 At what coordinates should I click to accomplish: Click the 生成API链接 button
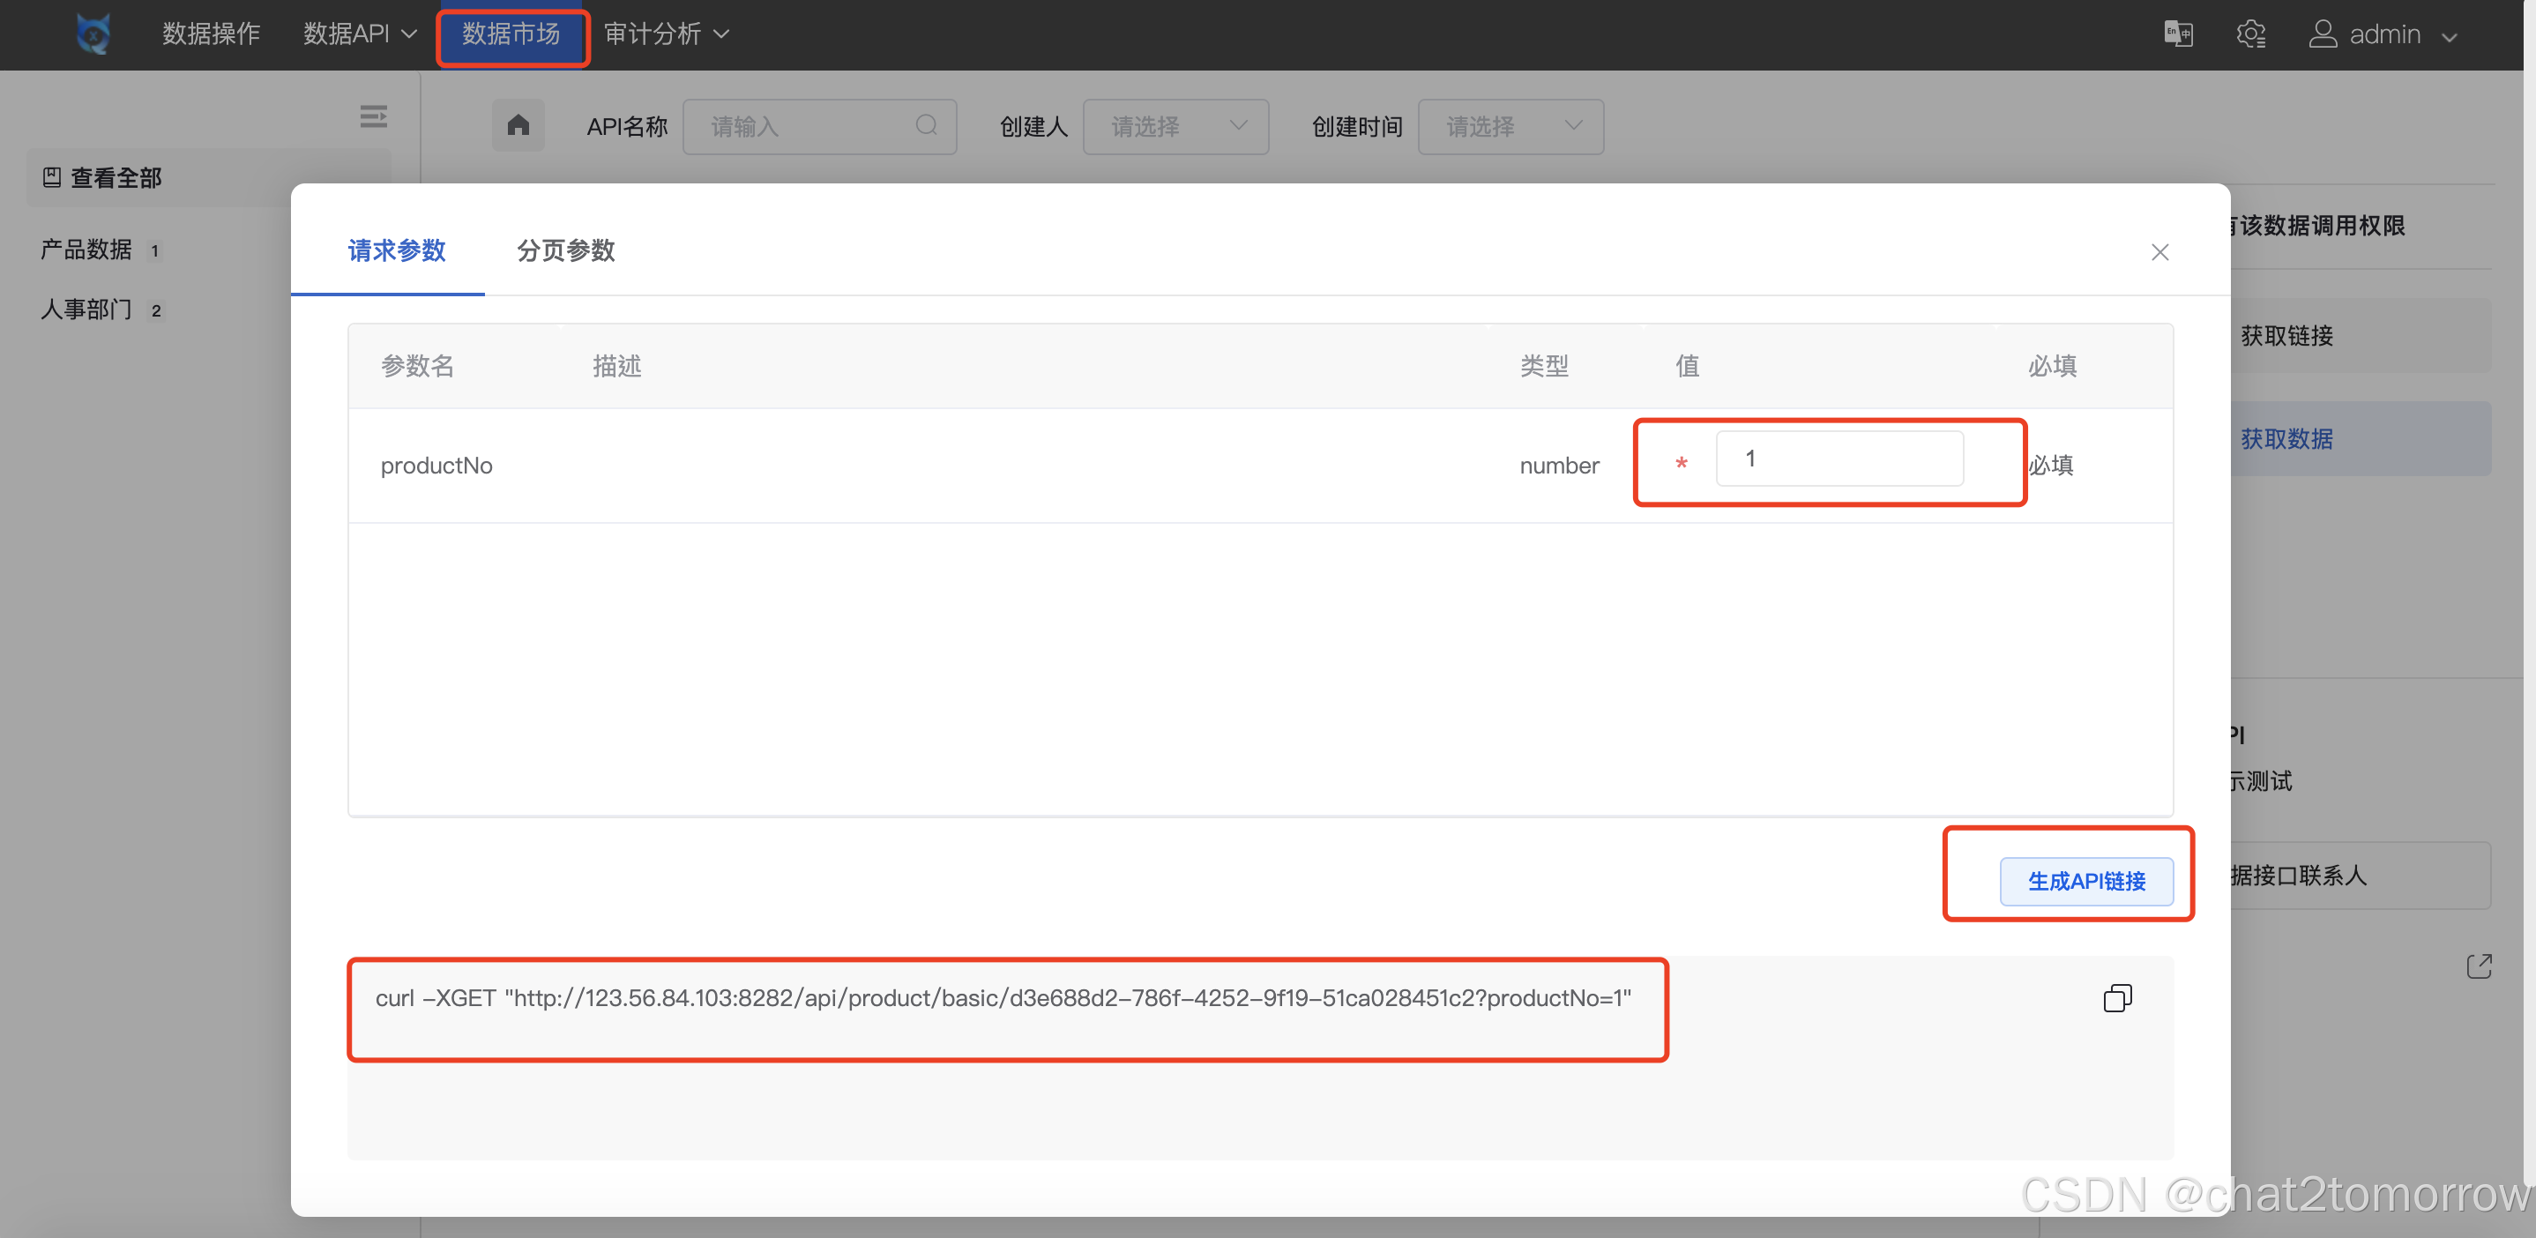click(x=2085, y=881)
